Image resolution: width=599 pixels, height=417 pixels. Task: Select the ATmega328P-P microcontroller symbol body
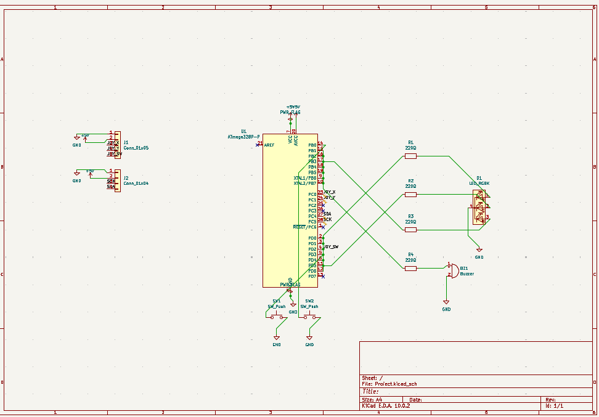coord(290,211)
